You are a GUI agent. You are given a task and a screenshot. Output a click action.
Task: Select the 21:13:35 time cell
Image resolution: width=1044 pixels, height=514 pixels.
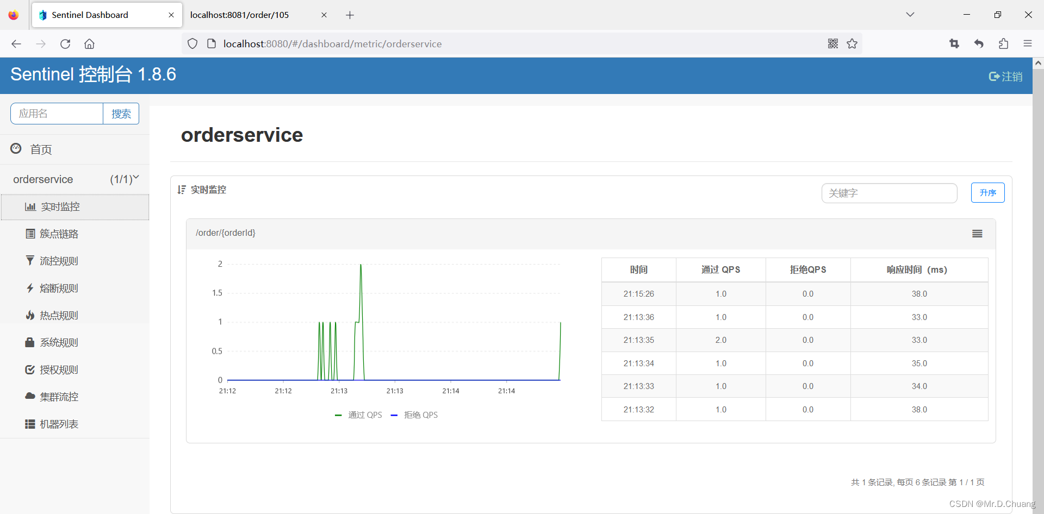tap(639, 340)
